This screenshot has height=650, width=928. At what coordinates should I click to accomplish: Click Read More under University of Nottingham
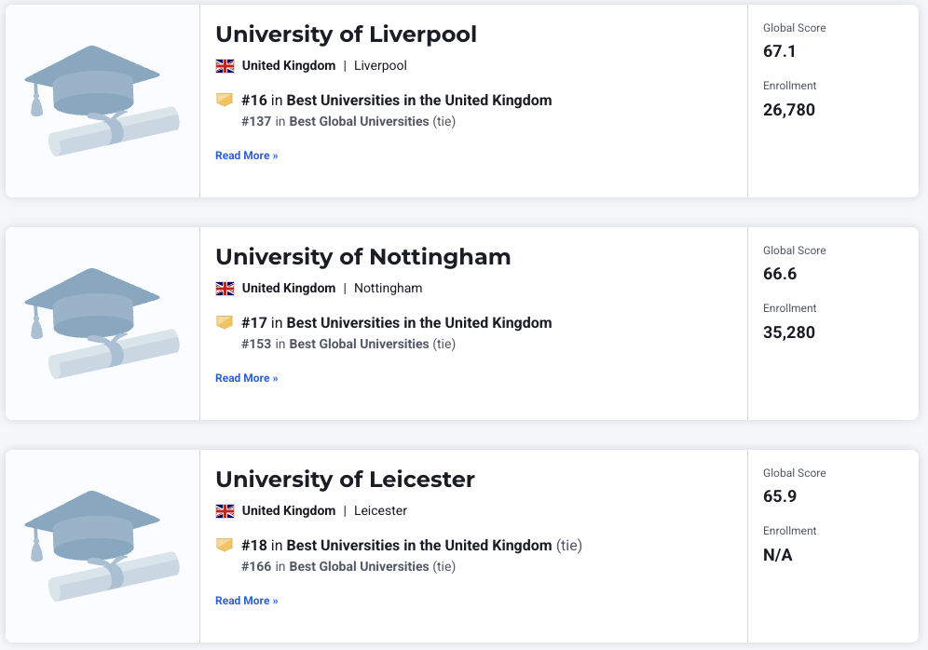pos(246,378)
